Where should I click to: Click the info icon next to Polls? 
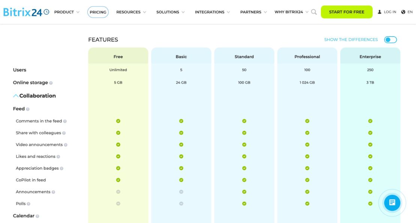click(28, 204)
